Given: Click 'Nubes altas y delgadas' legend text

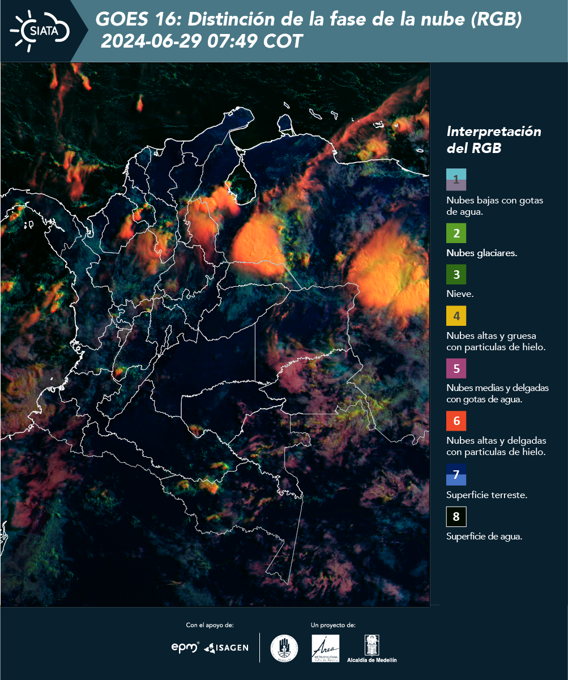Looking at the screenshot, I should click(x=496, y=447).
